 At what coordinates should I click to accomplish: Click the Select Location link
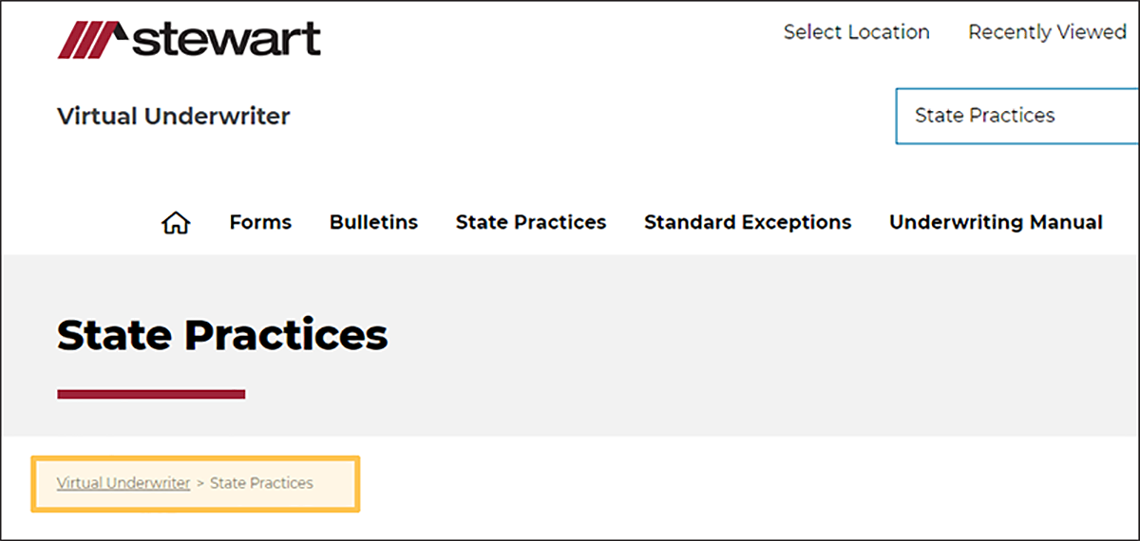tap(856, 32)
